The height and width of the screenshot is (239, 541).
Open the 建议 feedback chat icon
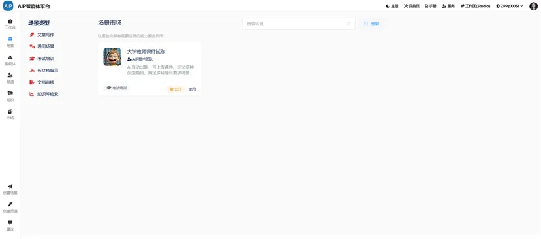click(10, 223)
